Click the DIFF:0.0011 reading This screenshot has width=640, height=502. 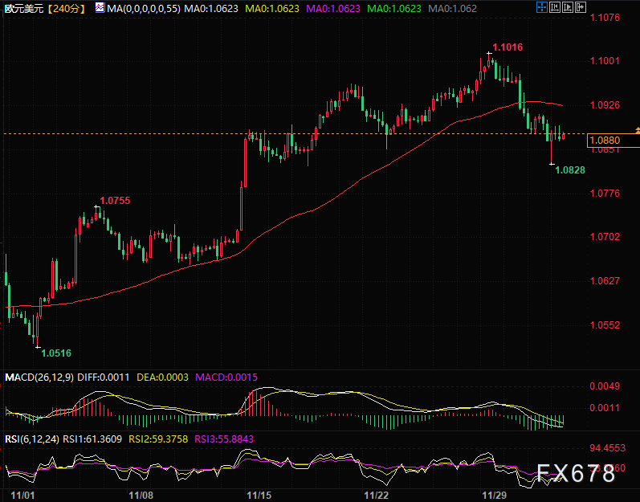pyautogui.click(x=104, y=378)
